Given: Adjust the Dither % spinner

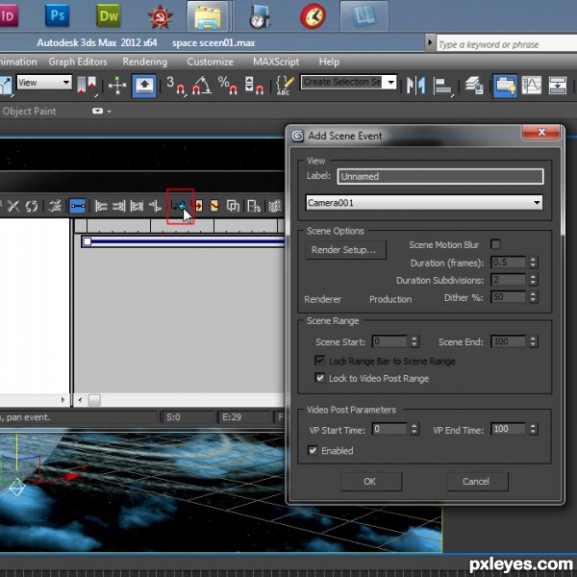Looking at the screenshot, I should [x=533, y=297].
